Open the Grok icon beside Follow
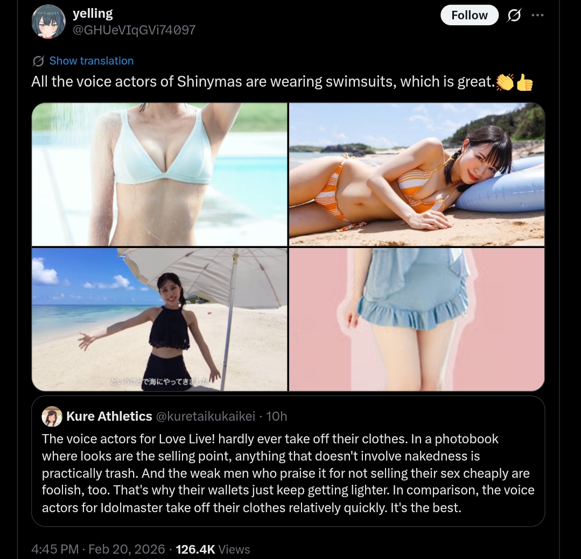This screenshot has height=559, width=581. (514, 15)
